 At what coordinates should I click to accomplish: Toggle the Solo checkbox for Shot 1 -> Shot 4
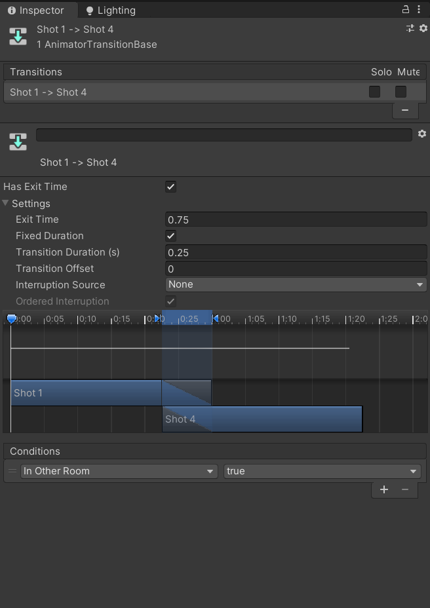(x=374, y=92)
